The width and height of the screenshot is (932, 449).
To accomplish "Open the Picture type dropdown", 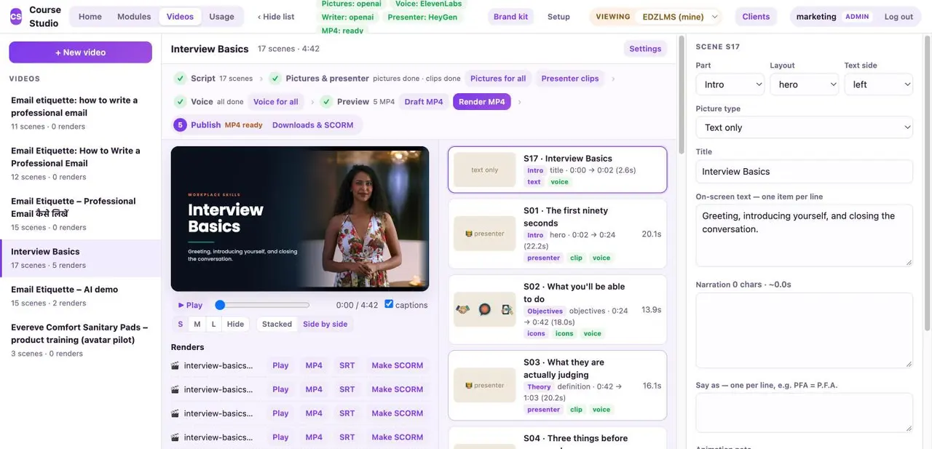I will click(x=805, y=127).
